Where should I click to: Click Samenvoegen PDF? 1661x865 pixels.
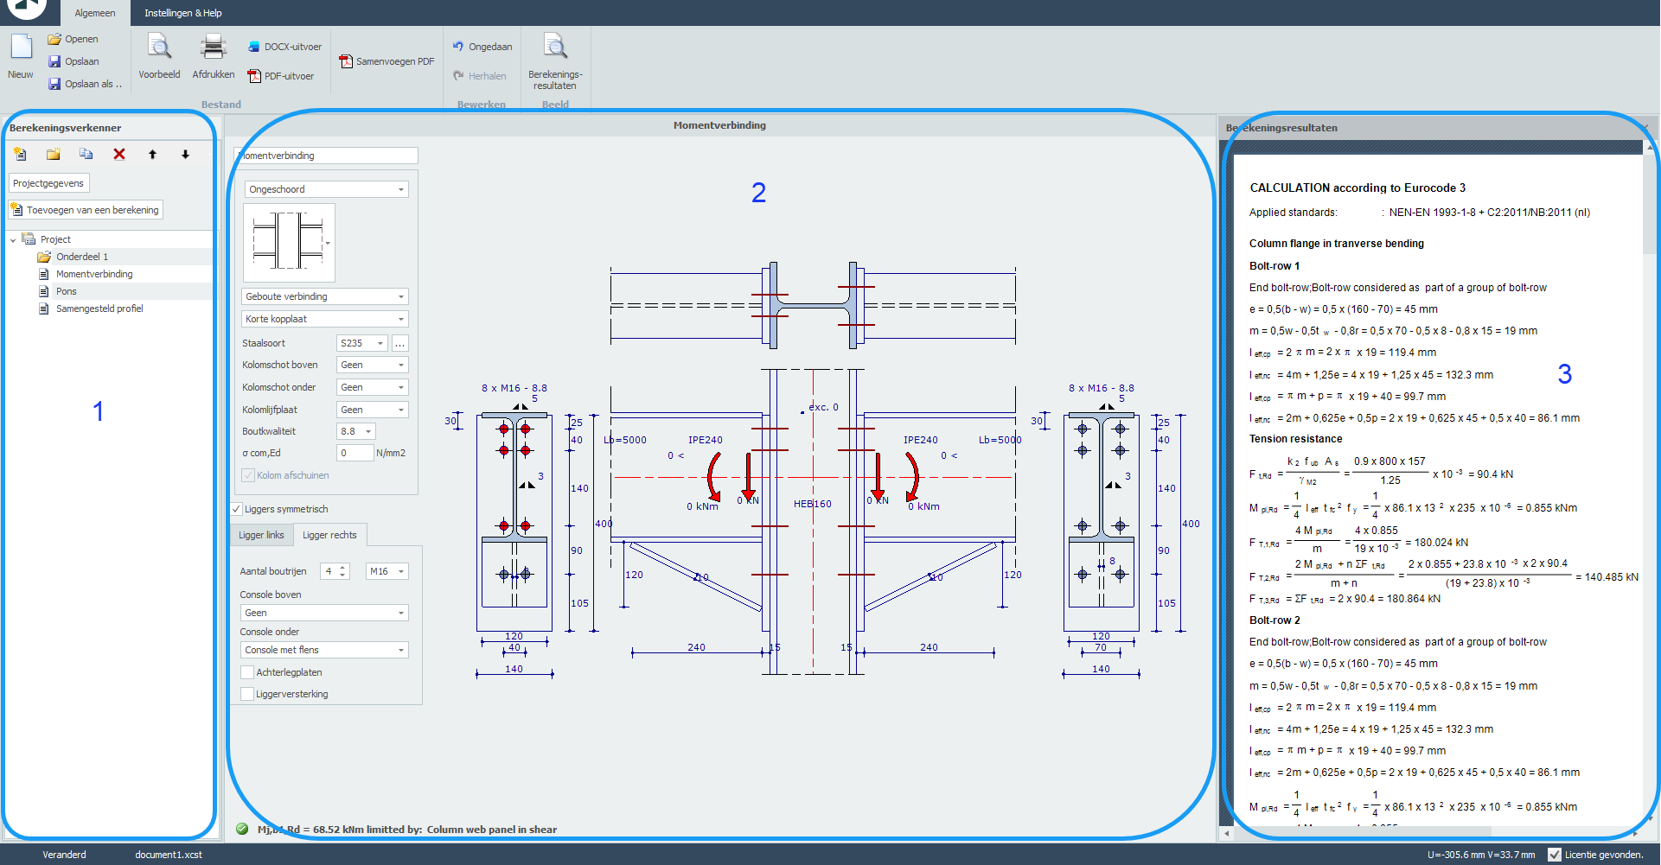point(387,61)
